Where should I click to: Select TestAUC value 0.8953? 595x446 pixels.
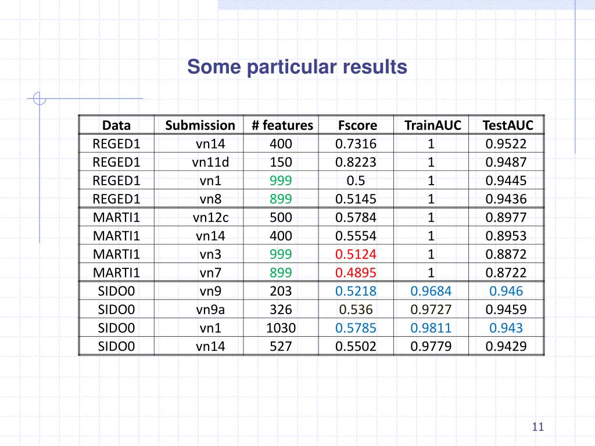506,236
